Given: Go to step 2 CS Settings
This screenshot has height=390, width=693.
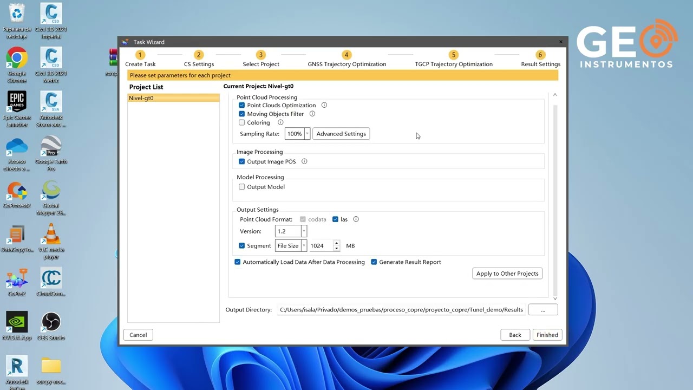Looking at the screenshot, I should 199,59.
